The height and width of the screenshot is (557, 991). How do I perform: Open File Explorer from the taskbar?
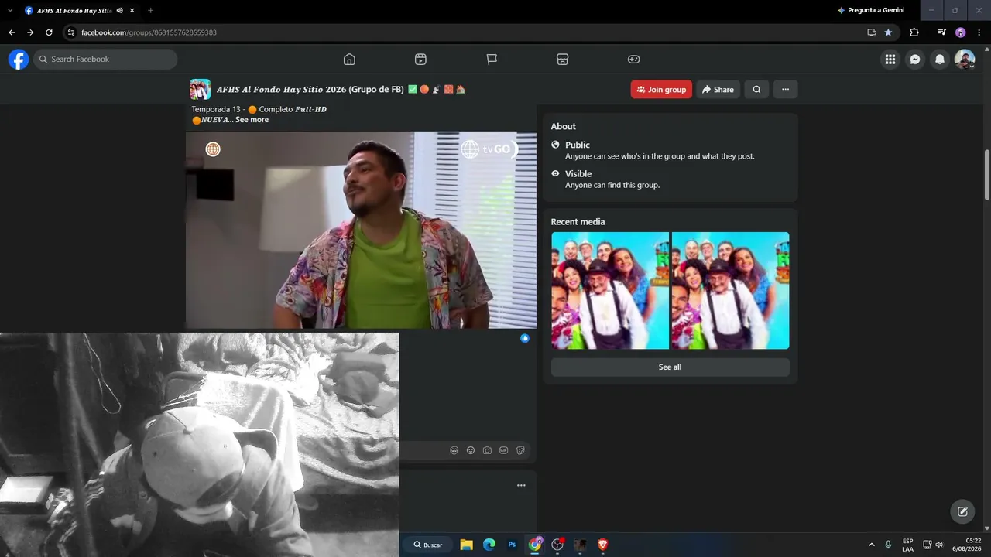coord(466,545)
